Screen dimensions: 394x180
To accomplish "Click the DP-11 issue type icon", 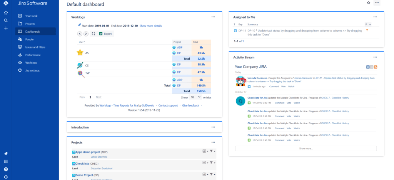I will point(235,31).
